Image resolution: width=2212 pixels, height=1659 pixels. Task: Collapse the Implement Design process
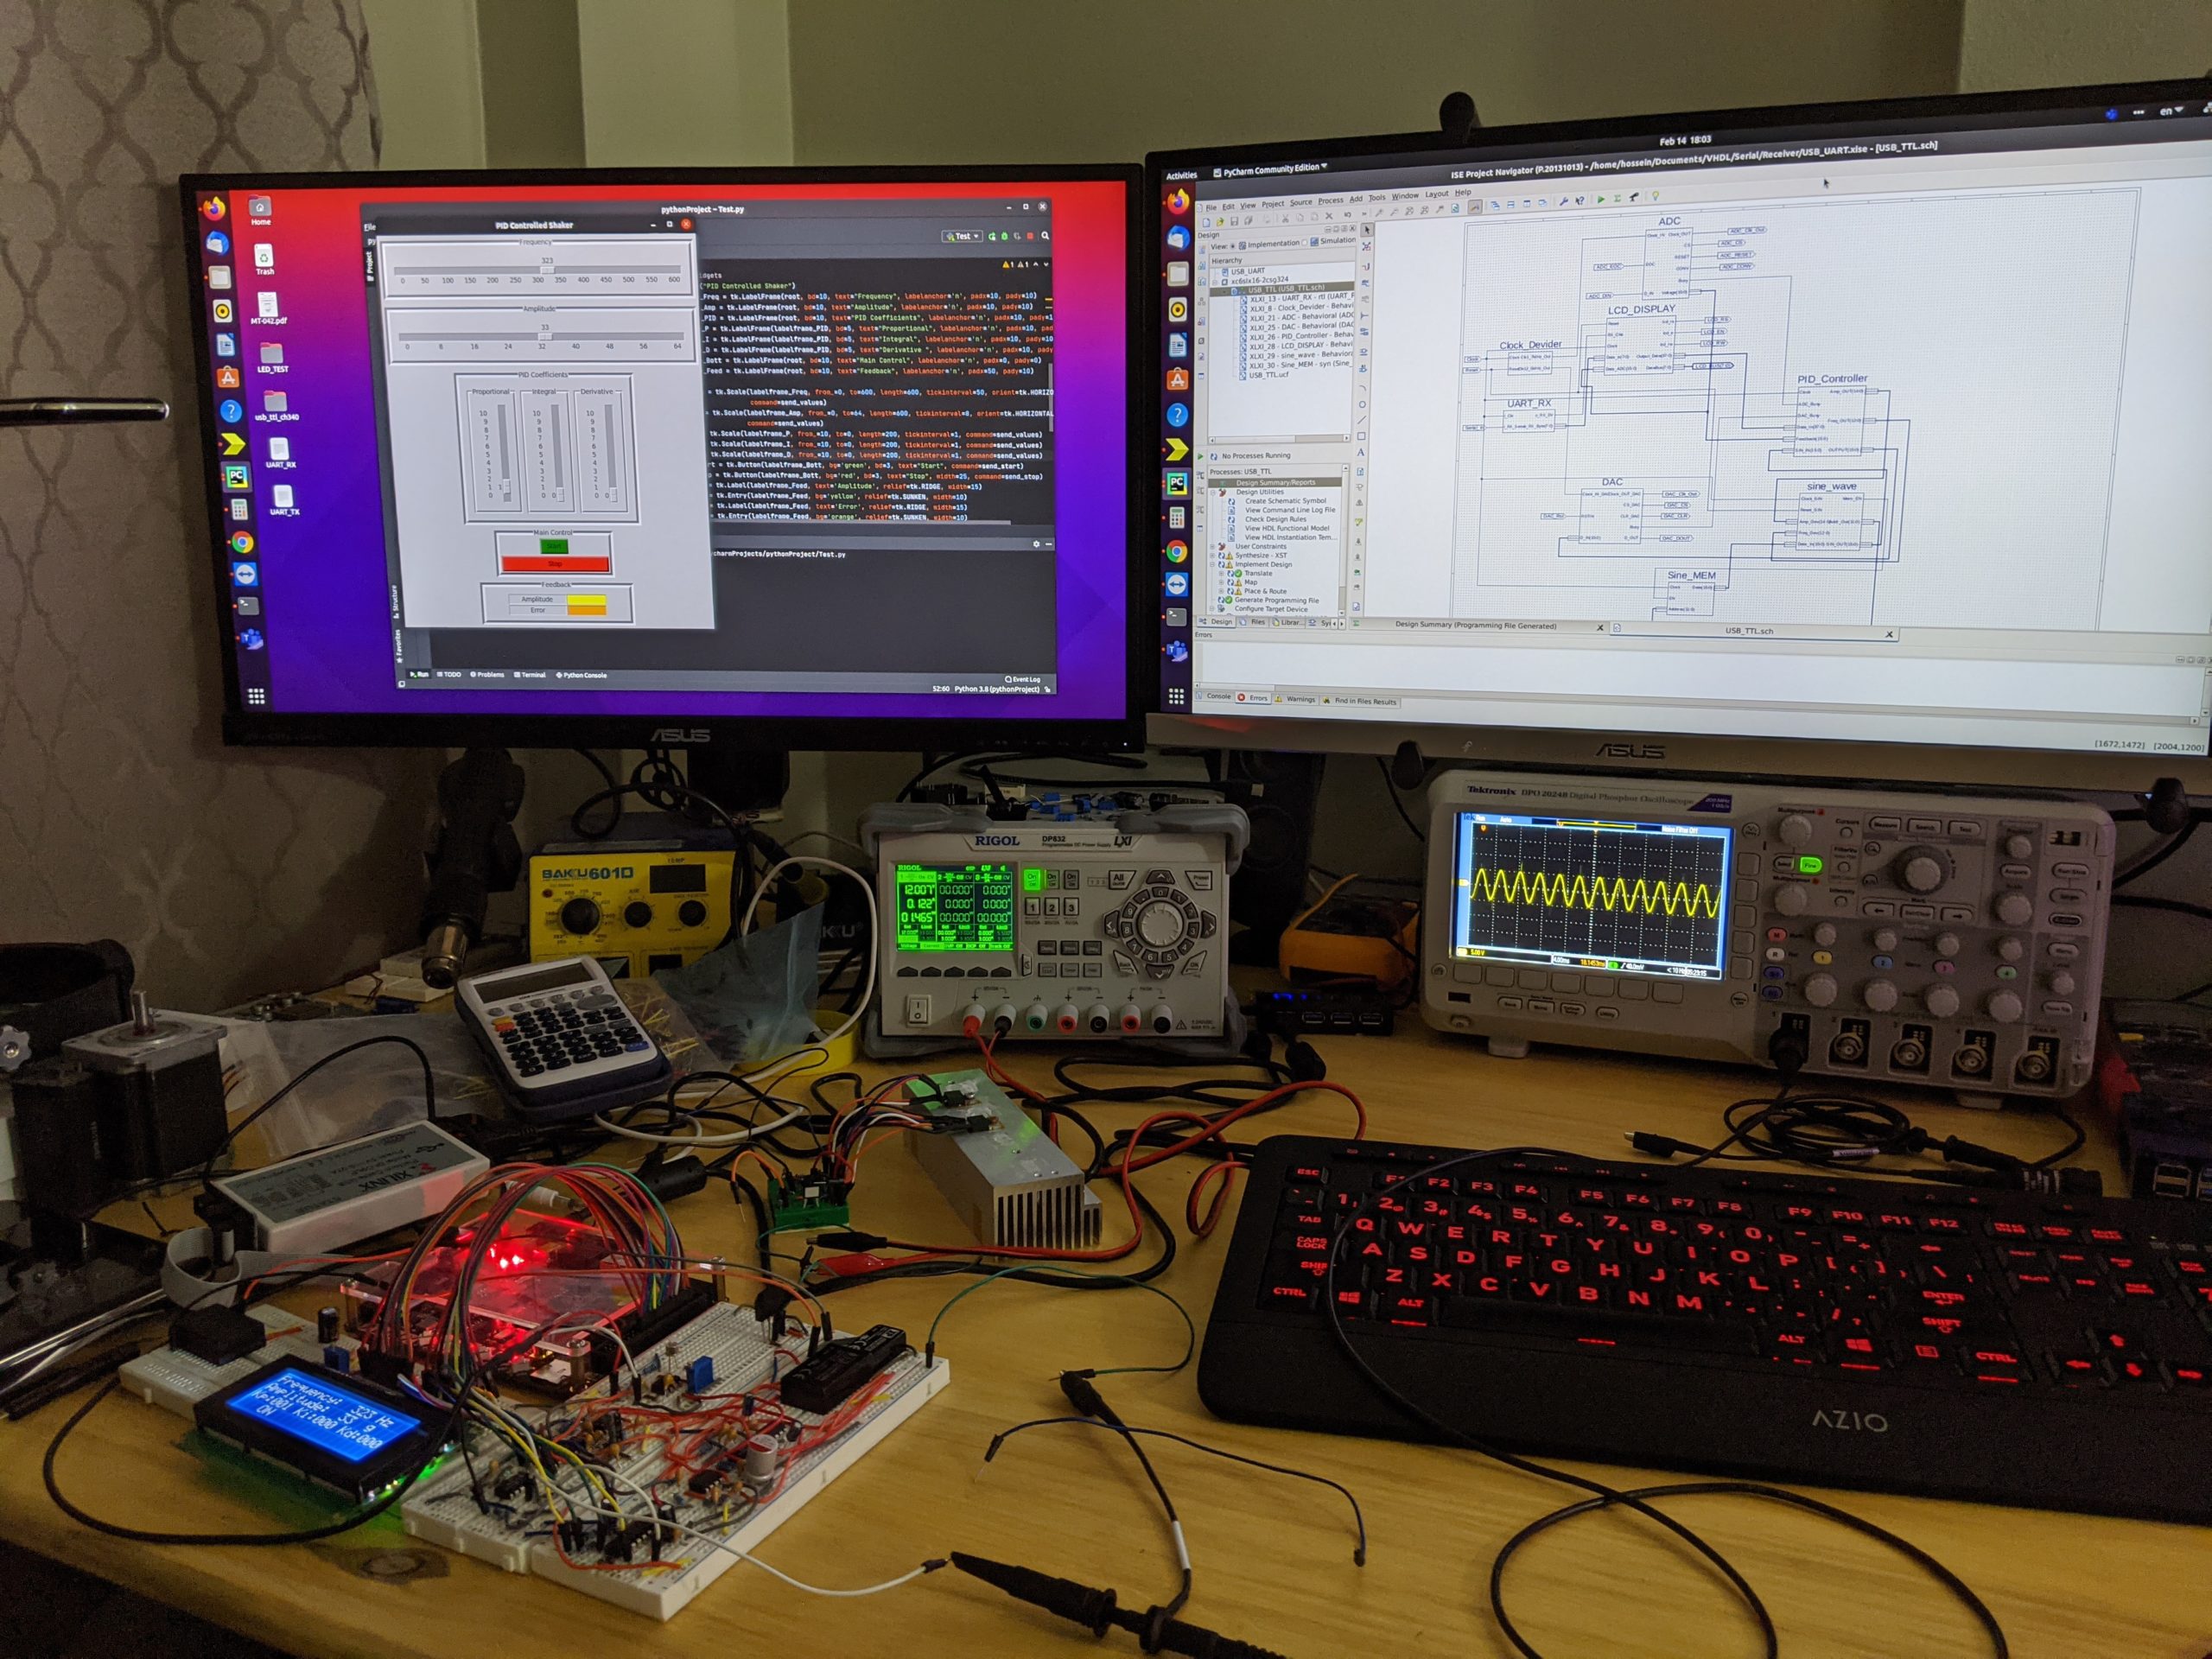click(1214, 564)
